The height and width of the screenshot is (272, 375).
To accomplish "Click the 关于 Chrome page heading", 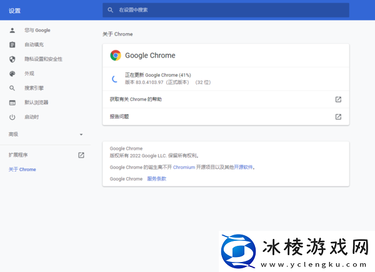I will (x=117, y=34).
